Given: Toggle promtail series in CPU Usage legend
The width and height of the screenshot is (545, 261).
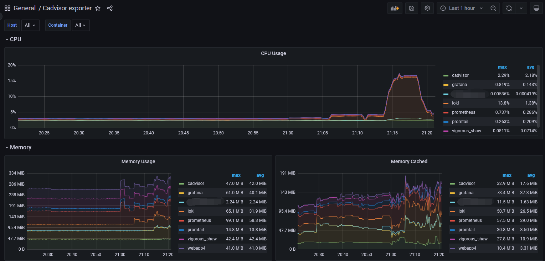Looking at the screenshot, I should click(x=460, y=122).
